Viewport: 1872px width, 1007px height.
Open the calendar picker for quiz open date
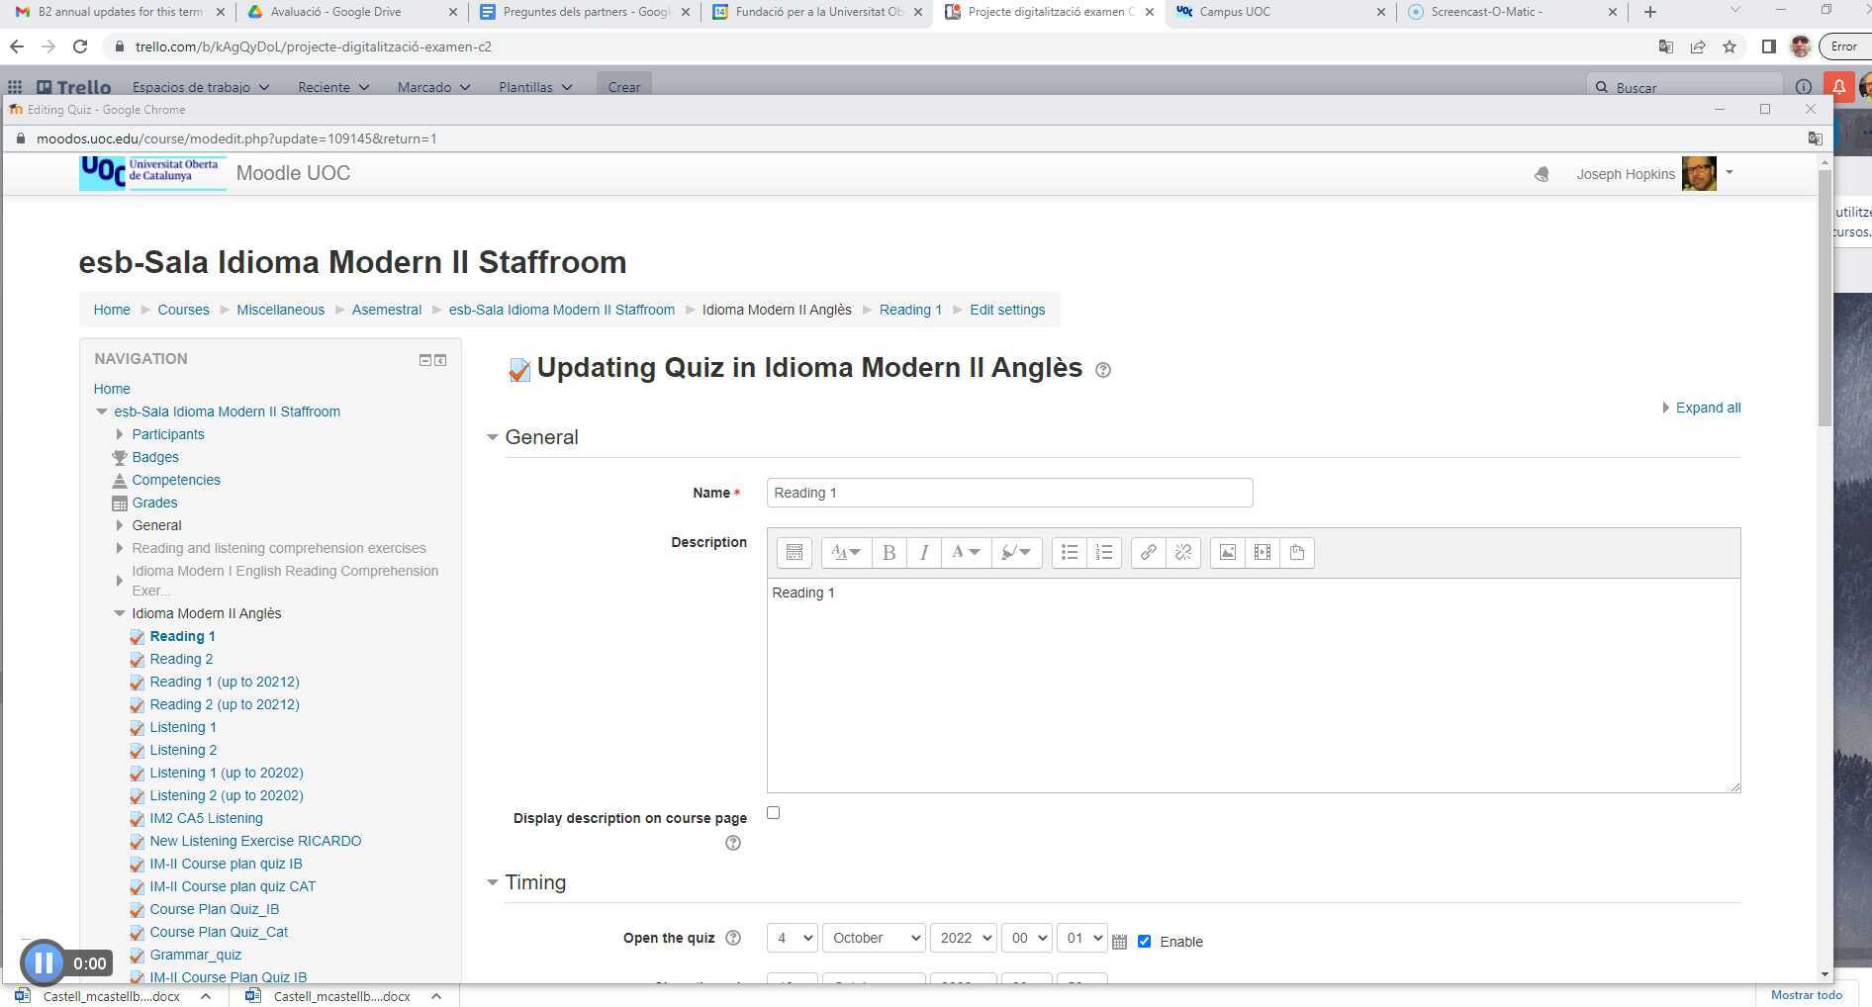(x=1119, y=942)
